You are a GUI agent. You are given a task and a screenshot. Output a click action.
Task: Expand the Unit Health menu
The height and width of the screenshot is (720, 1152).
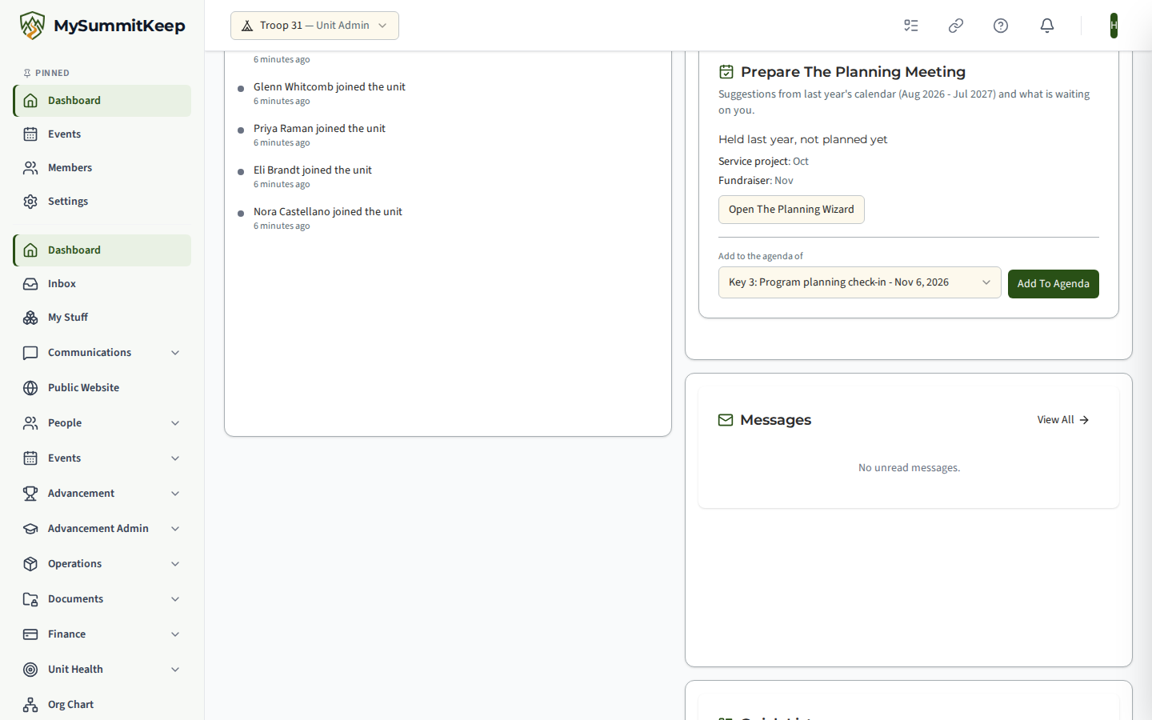[x=102, y=670]
